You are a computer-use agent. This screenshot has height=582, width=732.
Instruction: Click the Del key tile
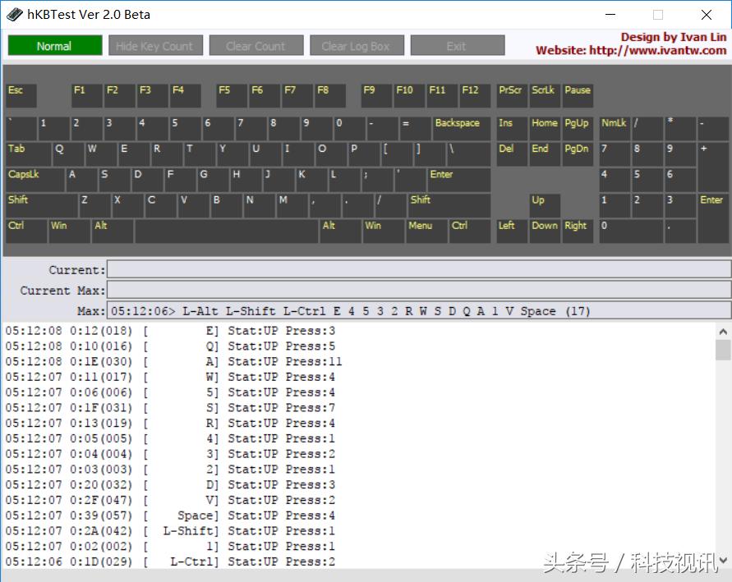tap(512, 154)
